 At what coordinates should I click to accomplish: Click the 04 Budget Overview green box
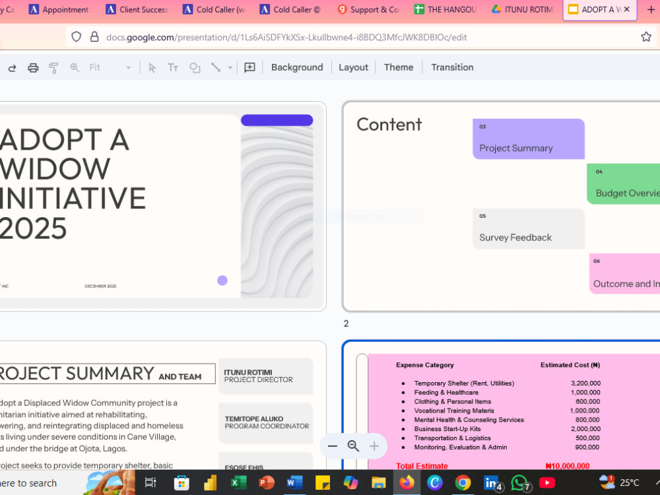[624, 184]
